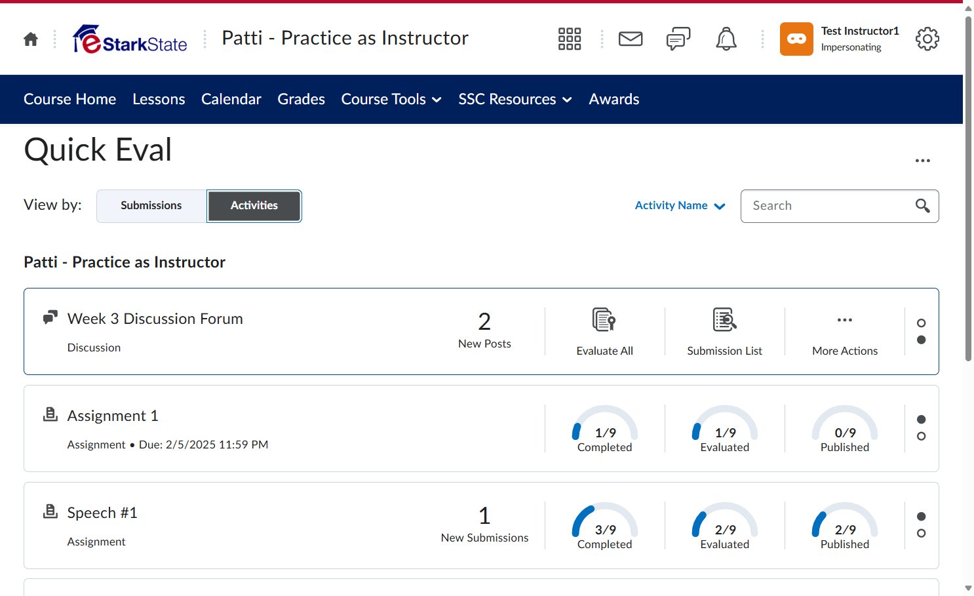Viewport: 974px width, 596px height.
Task: Open the course selector grid icon
Action: coord(570,39)
